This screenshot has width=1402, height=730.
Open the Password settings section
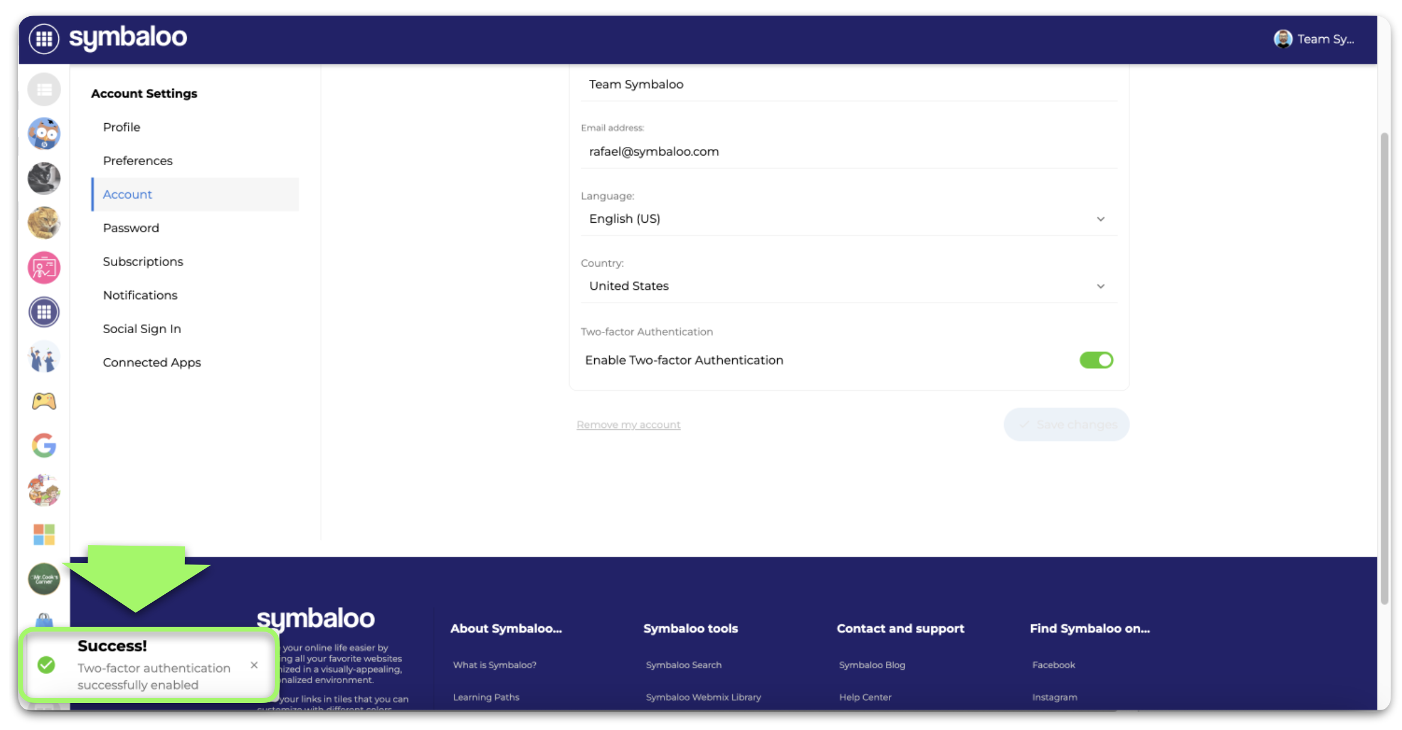(x=131, y=228)
